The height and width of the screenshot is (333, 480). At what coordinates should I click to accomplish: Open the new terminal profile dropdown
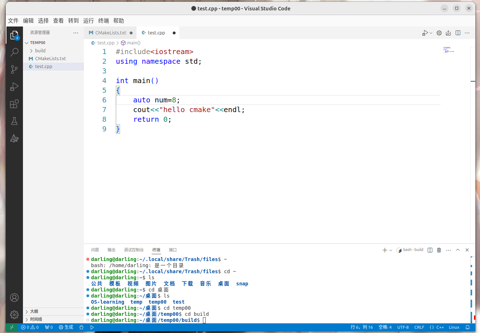click(x=391, y=250)
